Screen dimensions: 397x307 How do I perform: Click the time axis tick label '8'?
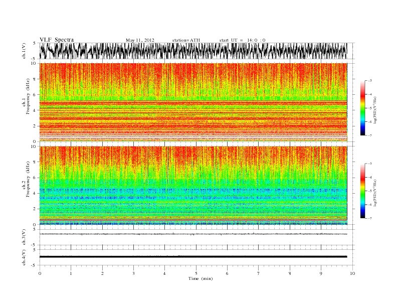pyautogui.click(x=290, y=273)
